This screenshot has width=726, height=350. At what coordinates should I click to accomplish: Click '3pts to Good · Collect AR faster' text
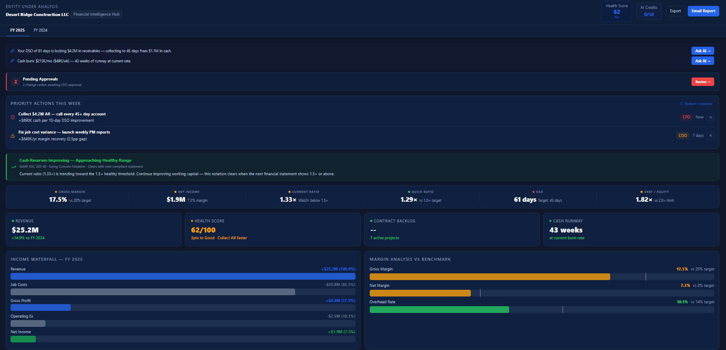[x=219, y=238]
